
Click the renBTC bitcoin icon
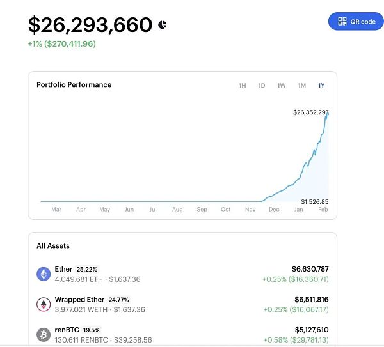pos(44,334)
